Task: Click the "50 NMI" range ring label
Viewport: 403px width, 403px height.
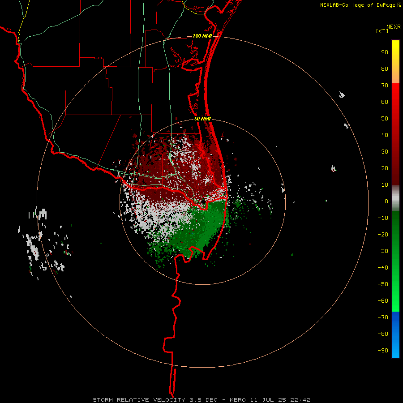Action: 202,119
